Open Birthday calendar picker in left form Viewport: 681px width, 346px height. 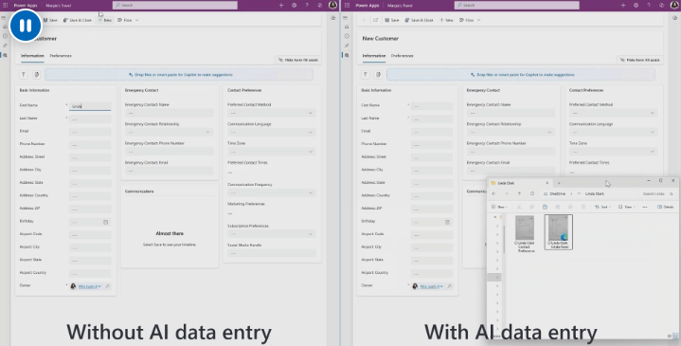(105, 222)
